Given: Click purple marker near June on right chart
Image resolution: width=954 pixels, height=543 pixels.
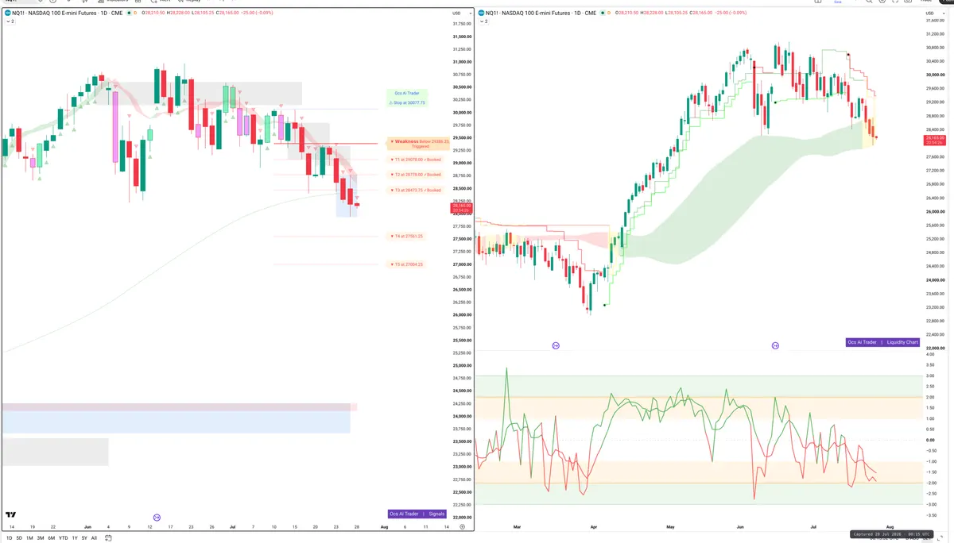Looking at the screenshot, I should tap(775, 345).
